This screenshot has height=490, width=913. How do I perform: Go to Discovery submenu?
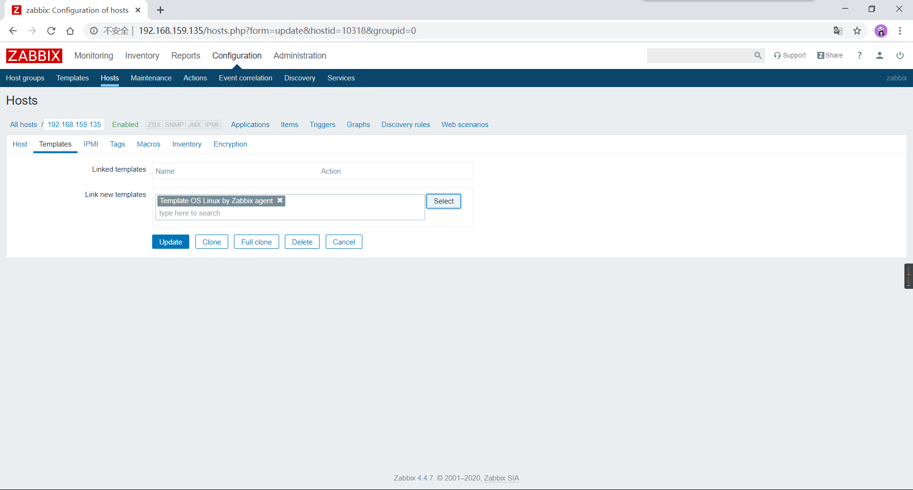pyautogui.click(x=300, y=78)
